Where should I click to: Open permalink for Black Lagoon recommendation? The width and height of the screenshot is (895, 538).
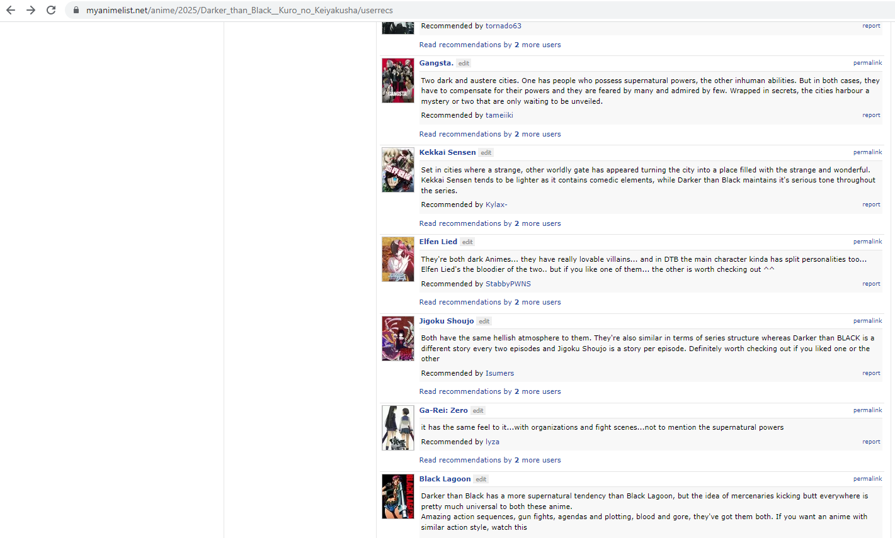point(867,479)
